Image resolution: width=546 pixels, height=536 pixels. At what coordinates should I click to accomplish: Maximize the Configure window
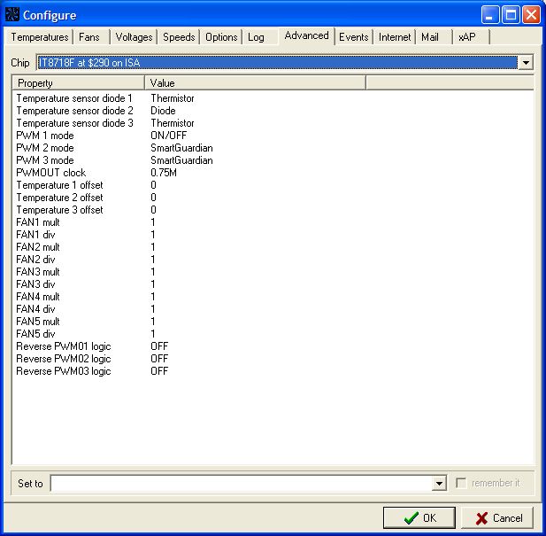pos(511,15)
